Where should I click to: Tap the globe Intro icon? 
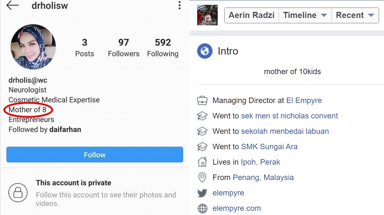205,51
